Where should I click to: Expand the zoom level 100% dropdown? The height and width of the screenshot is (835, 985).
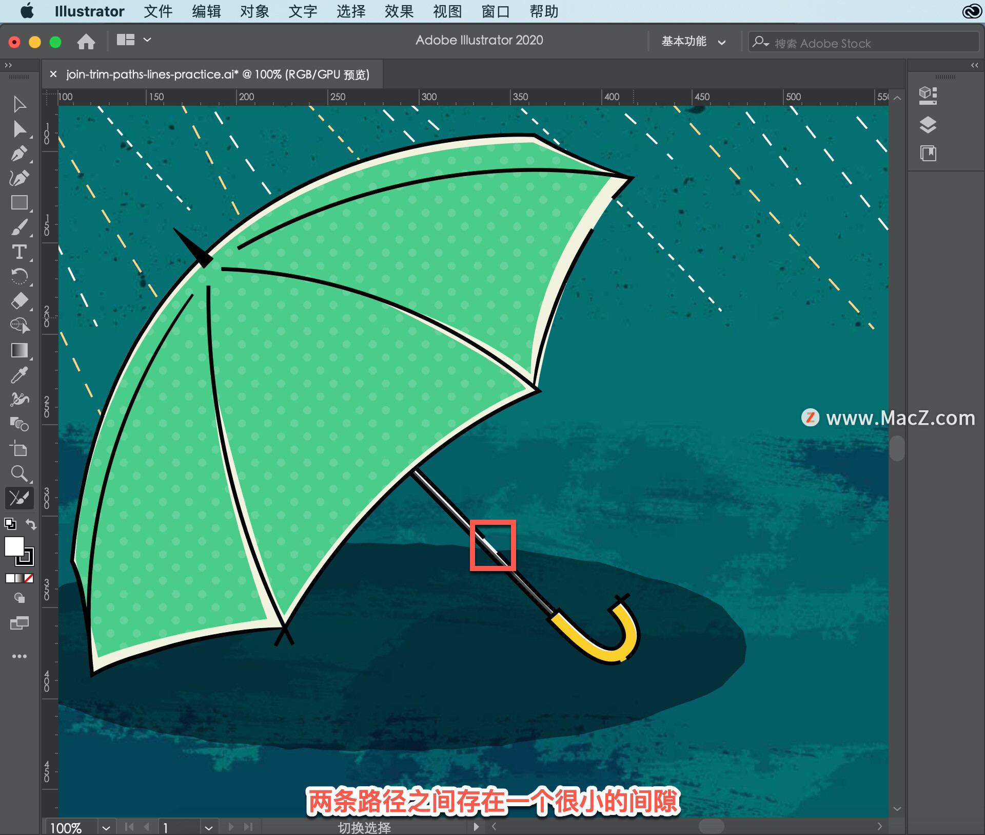(106, 827)
